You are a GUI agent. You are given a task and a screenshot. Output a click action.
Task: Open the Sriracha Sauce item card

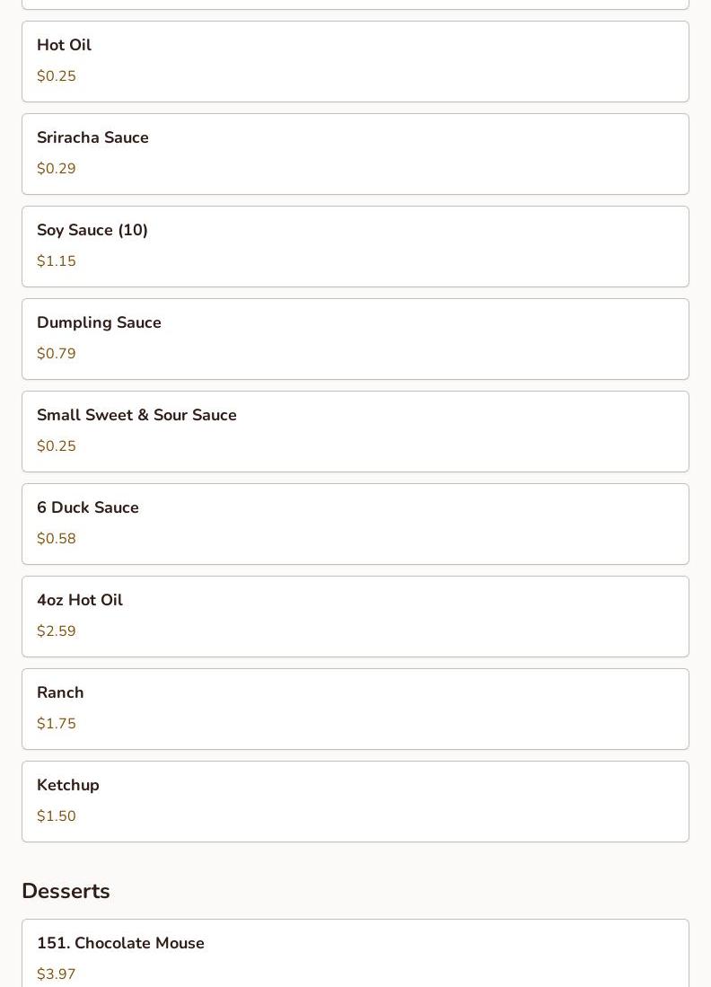click(x=355, y=154)
